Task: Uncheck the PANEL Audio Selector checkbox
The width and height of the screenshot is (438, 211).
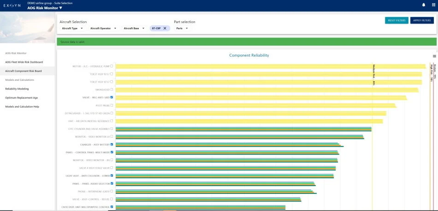Action: [112, 183]
